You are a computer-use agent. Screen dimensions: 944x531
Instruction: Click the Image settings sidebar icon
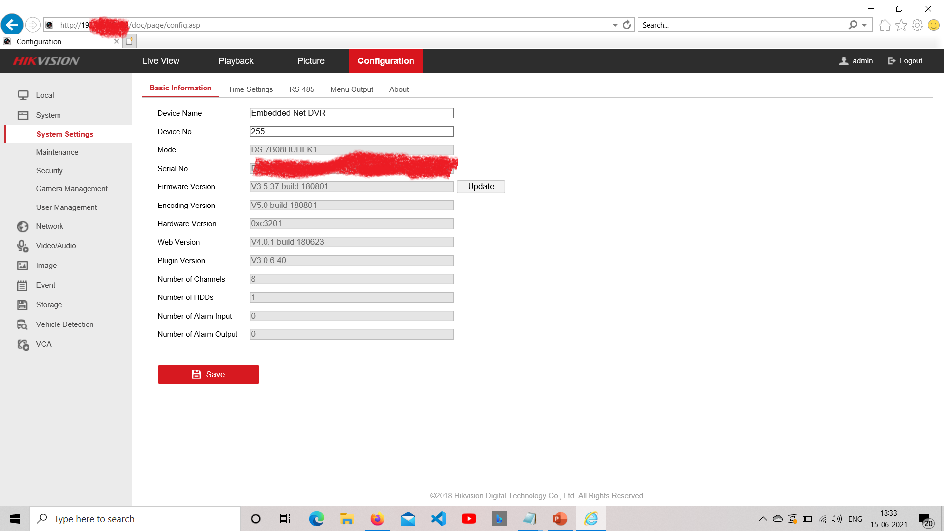tap(23, 265)
